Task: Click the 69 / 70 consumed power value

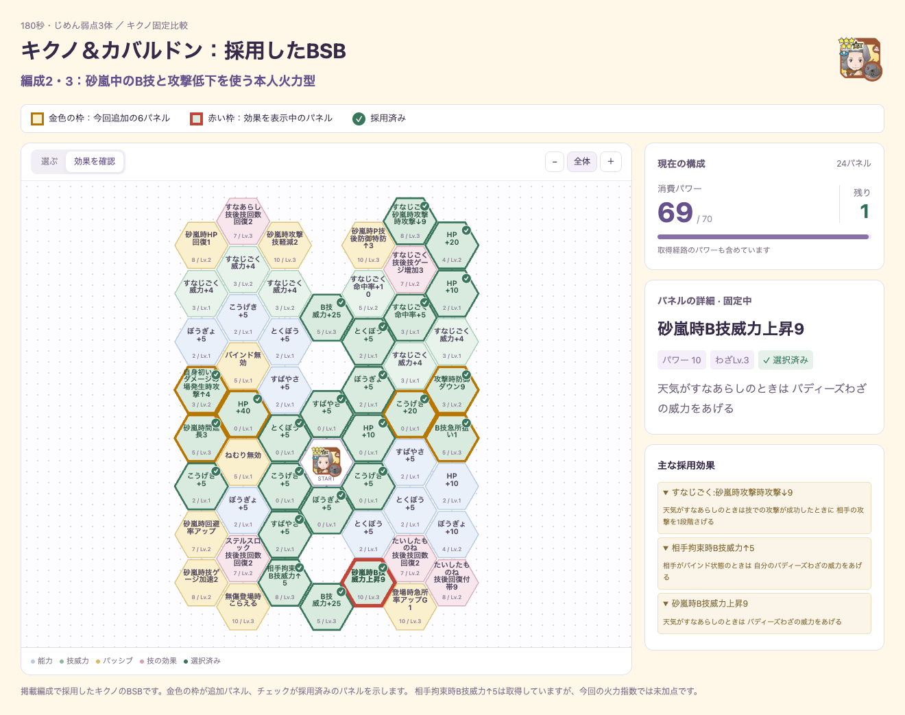Action: coord(684,213)
